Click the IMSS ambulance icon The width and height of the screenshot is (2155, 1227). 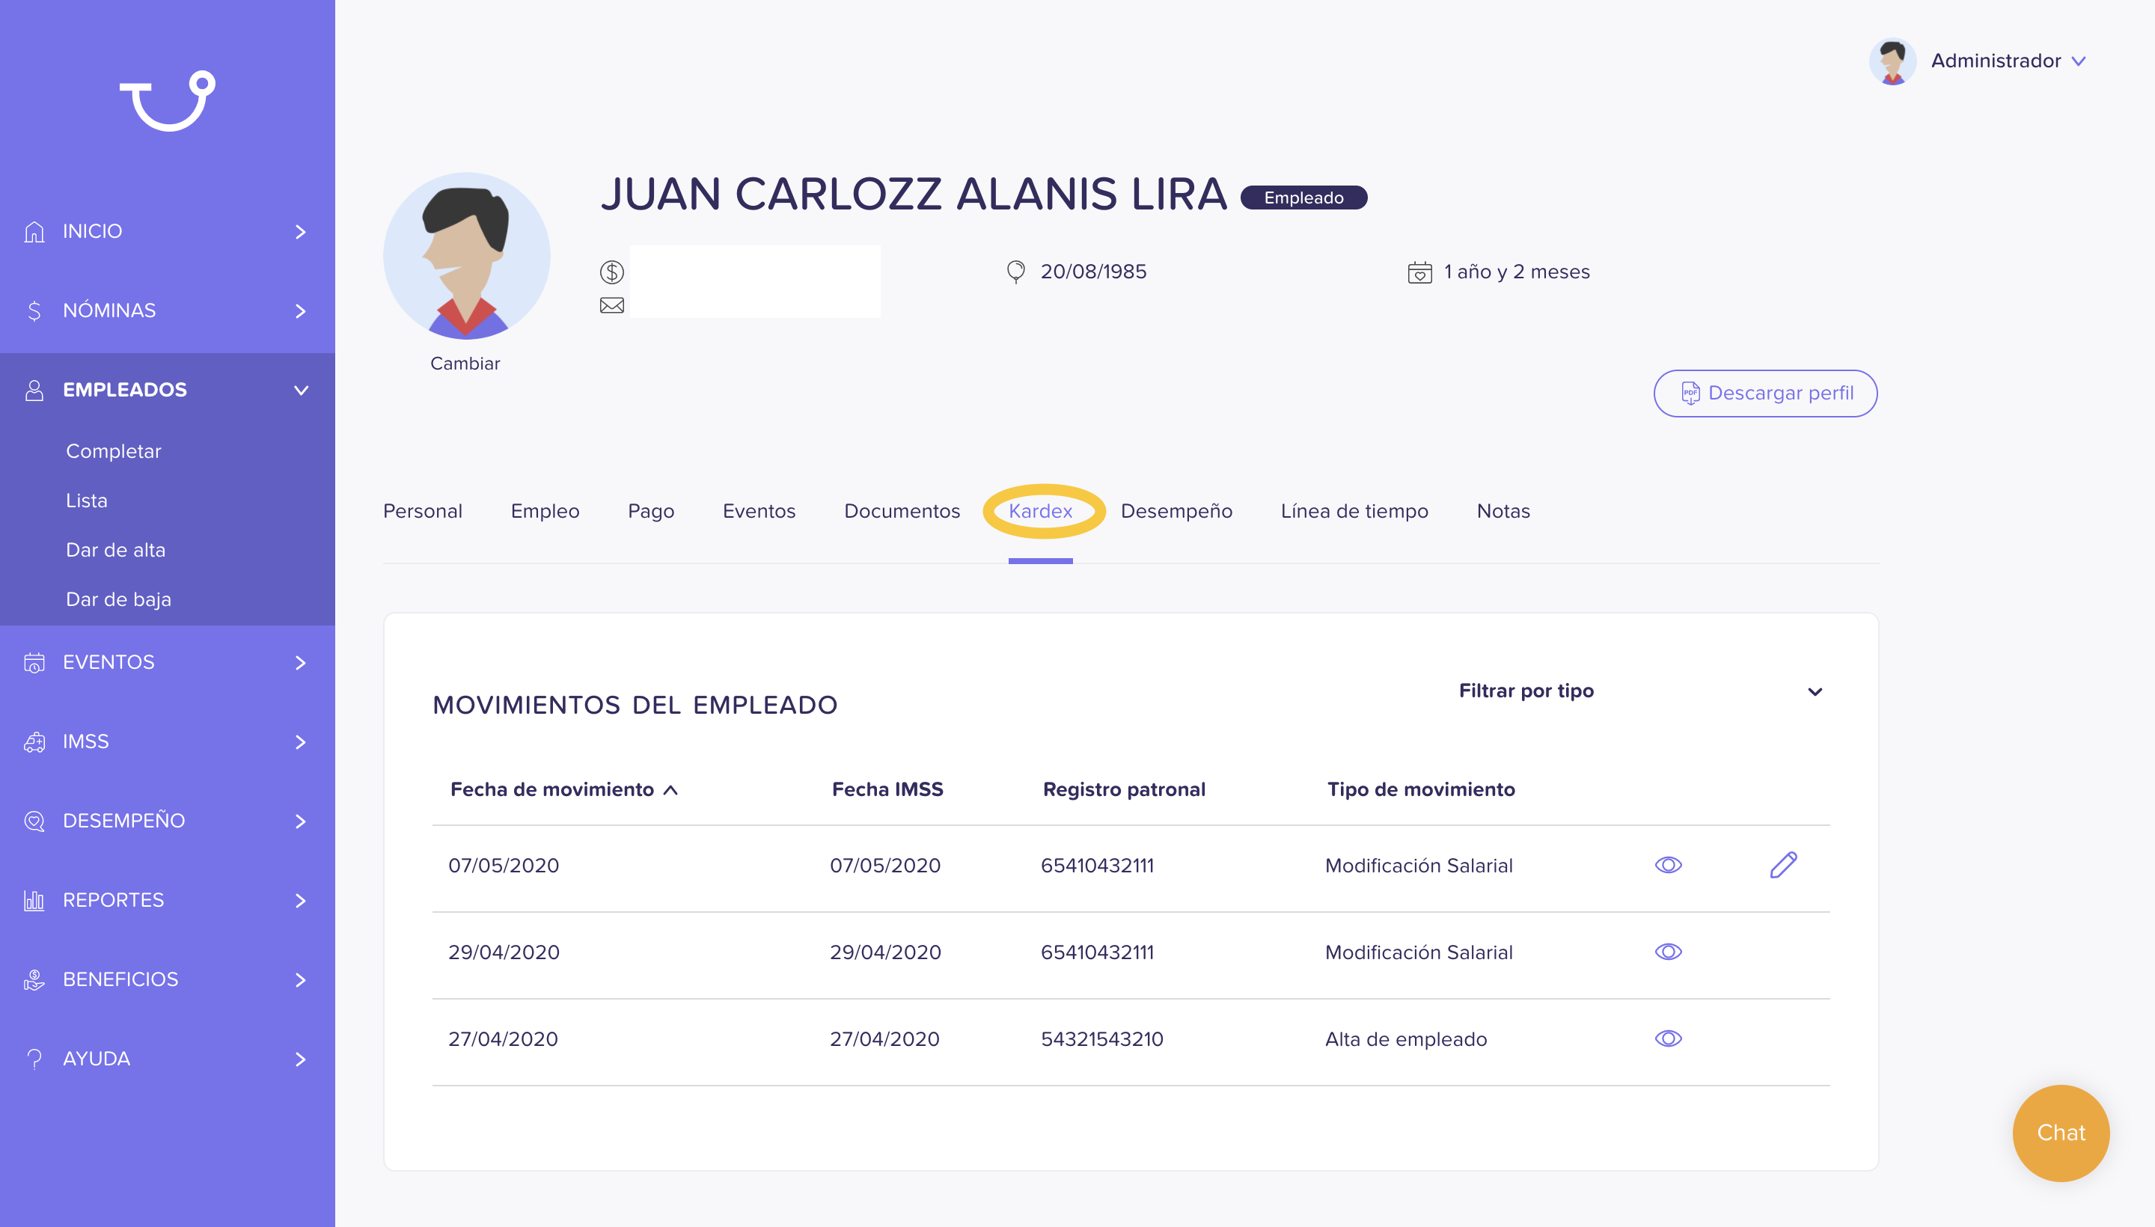(34, 741)
